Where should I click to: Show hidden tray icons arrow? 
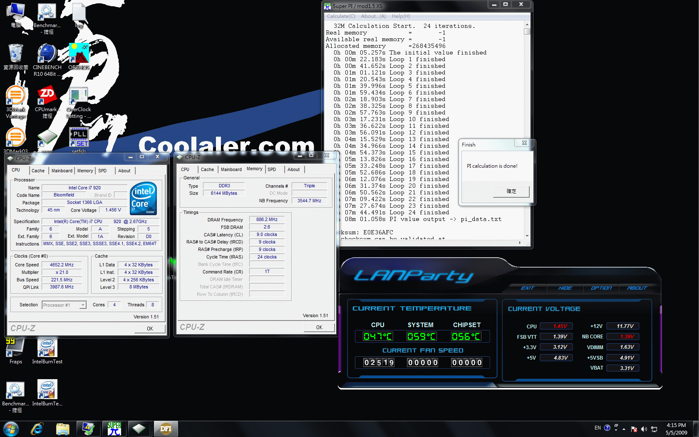(x=624, y=429)
